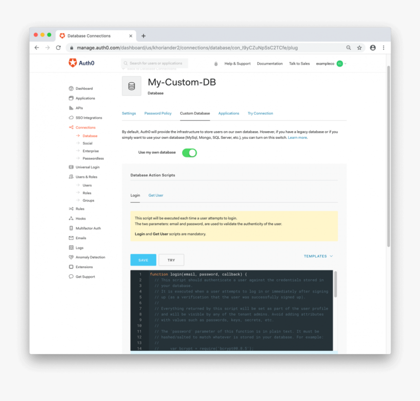The image size is (420, 401).
Task: Click the Connections share icon
Action: coord(71,128)
